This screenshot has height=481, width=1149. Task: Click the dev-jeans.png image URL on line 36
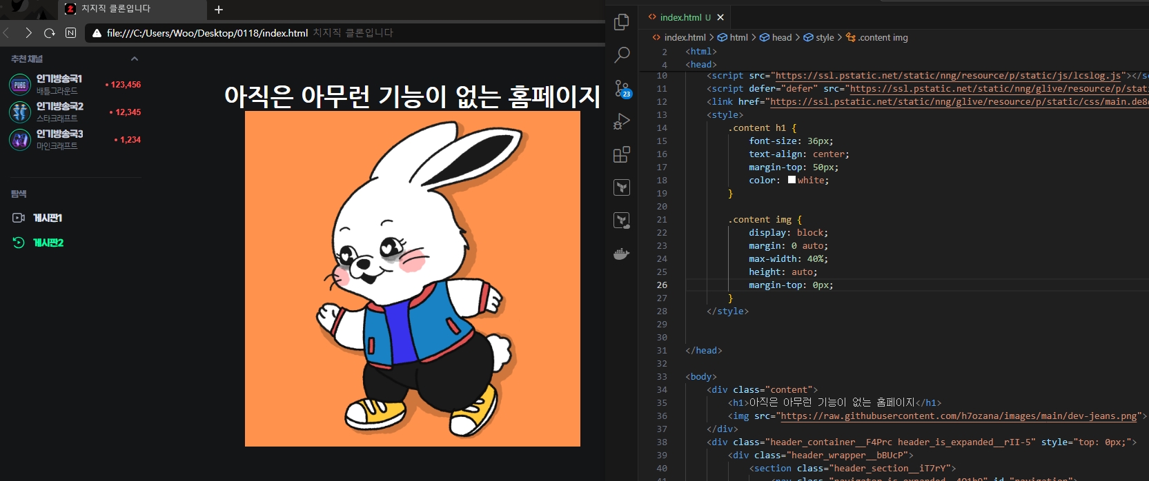959,416
